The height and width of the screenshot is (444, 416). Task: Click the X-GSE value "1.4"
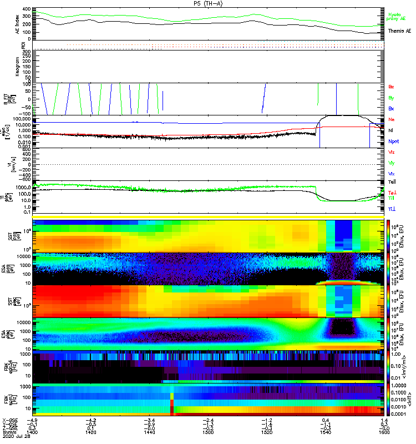384,420
